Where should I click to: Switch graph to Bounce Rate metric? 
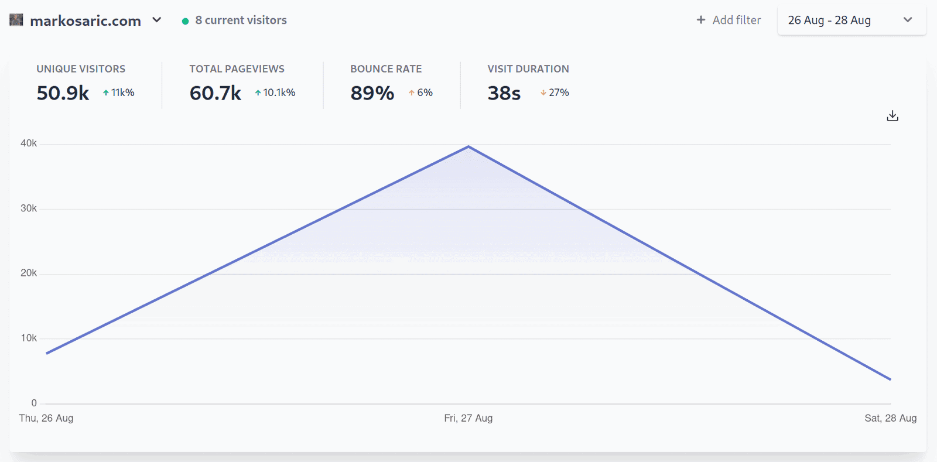[386, 69]
